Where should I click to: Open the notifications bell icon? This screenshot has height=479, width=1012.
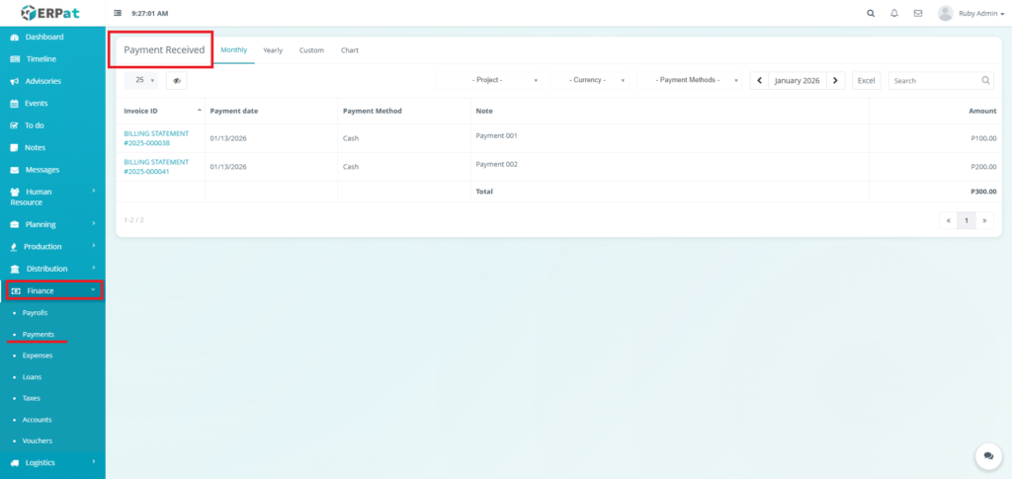[x=894, y=14]
